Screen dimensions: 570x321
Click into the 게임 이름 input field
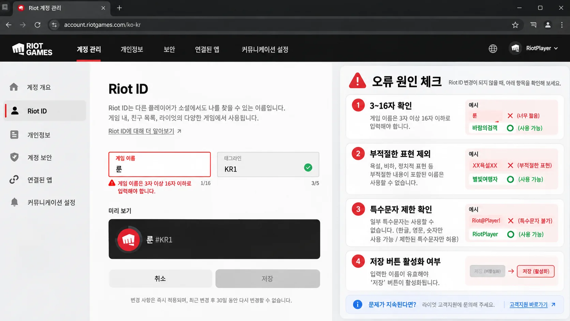pos(160,164)
